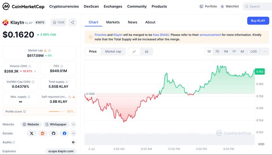Open the Exchanges menu
This screenshot has width=272, height=155.
[x=113, y=6]
